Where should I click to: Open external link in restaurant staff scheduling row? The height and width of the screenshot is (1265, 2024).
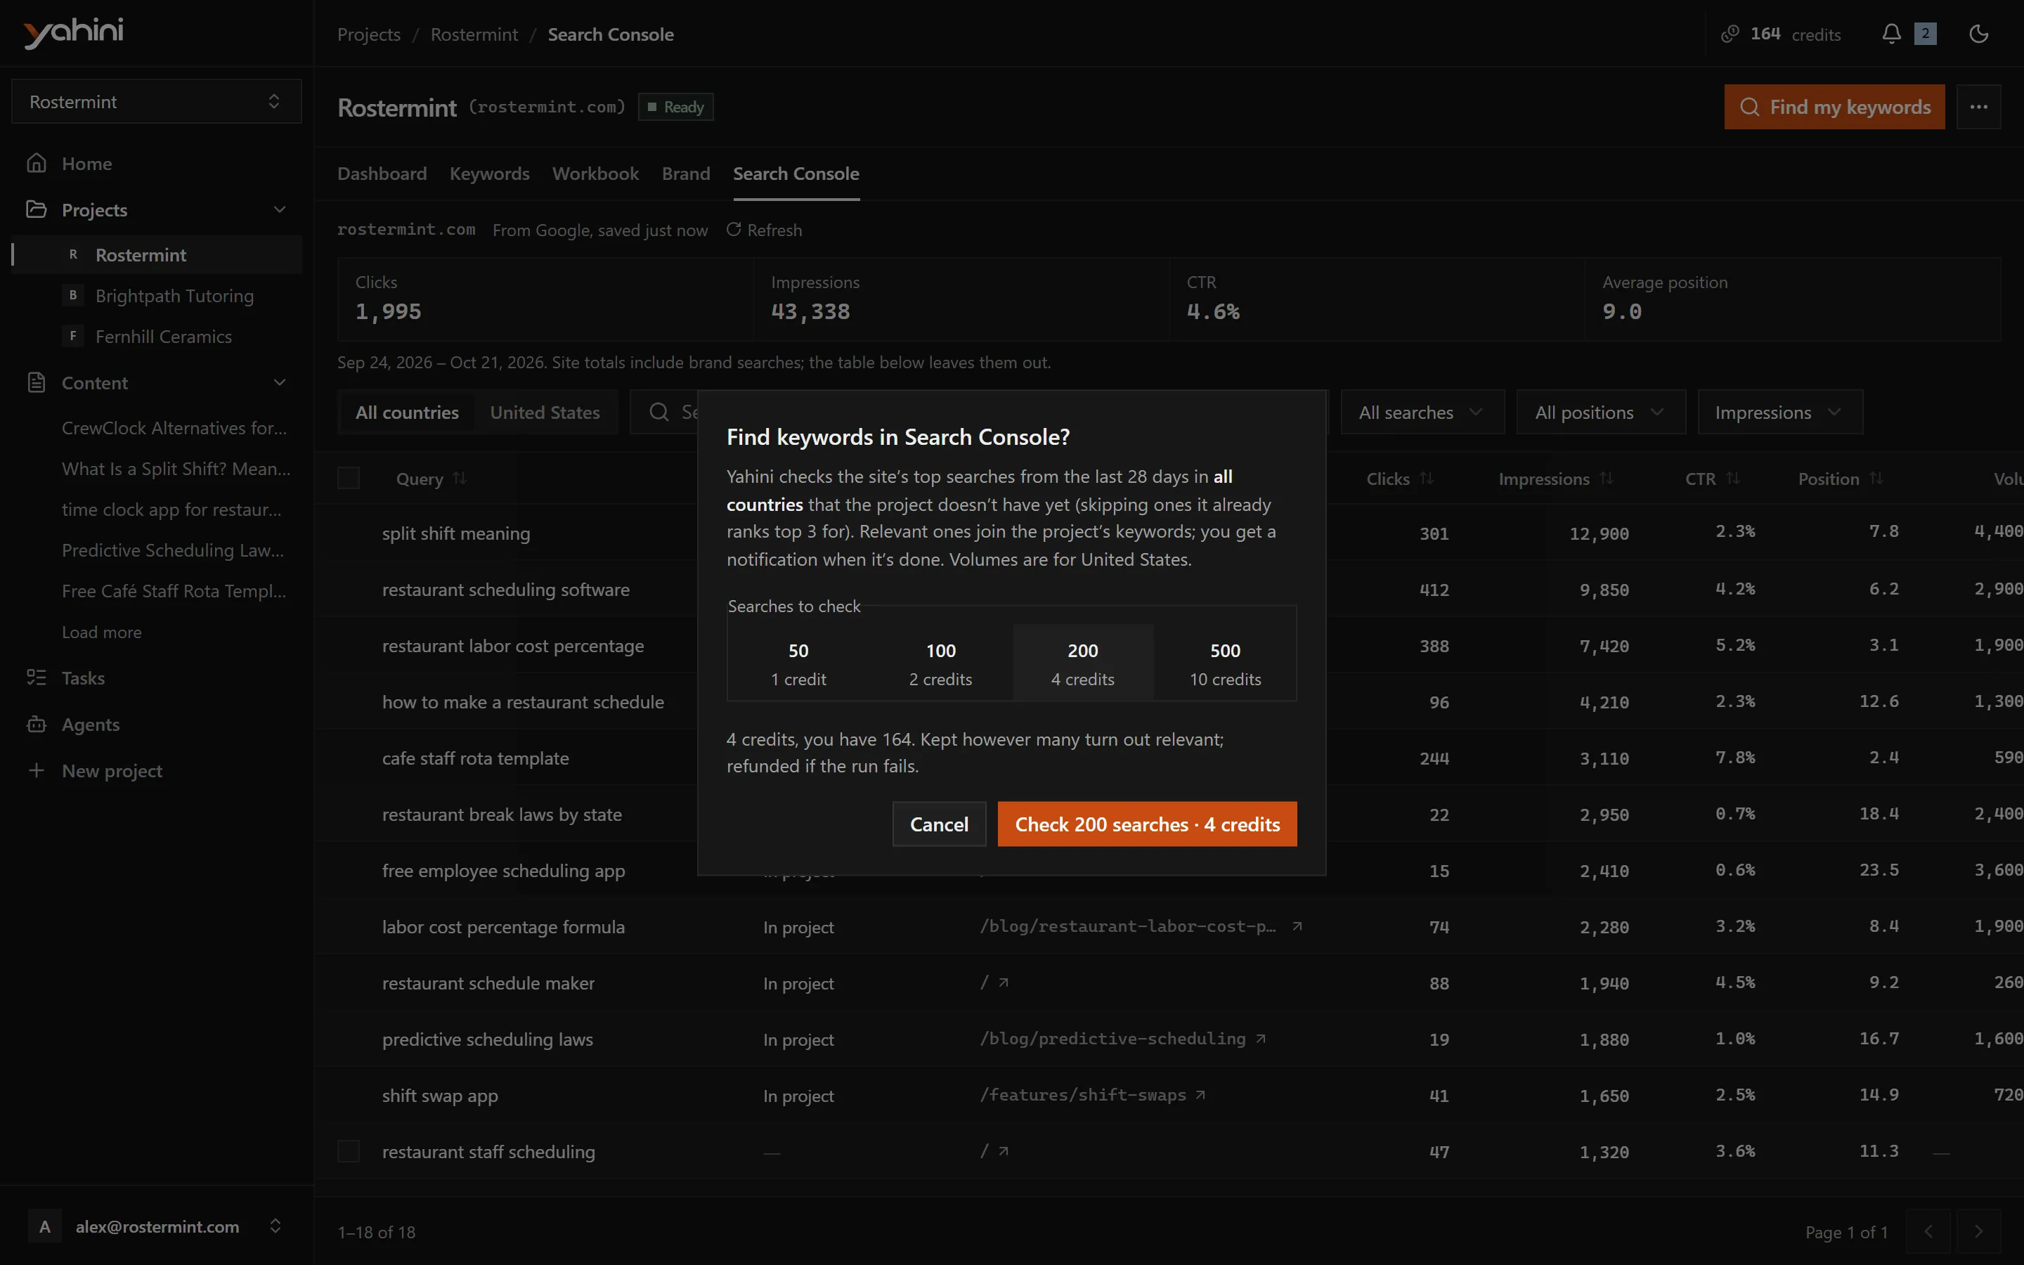coord(1004,1151)
